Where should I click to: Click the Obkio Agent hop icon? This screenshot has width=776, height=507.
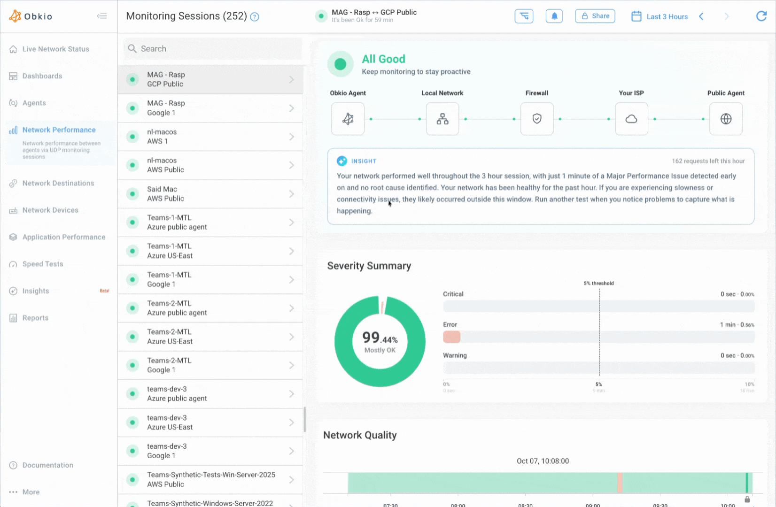348,119
